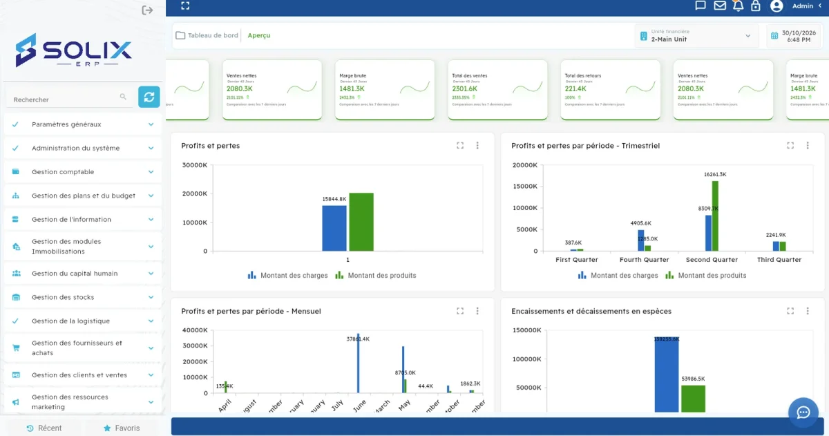Viewport: 829px width, 436px height.
Task: Maximize Encaissements et décaissements chart
Action: [x=790, y=311]
